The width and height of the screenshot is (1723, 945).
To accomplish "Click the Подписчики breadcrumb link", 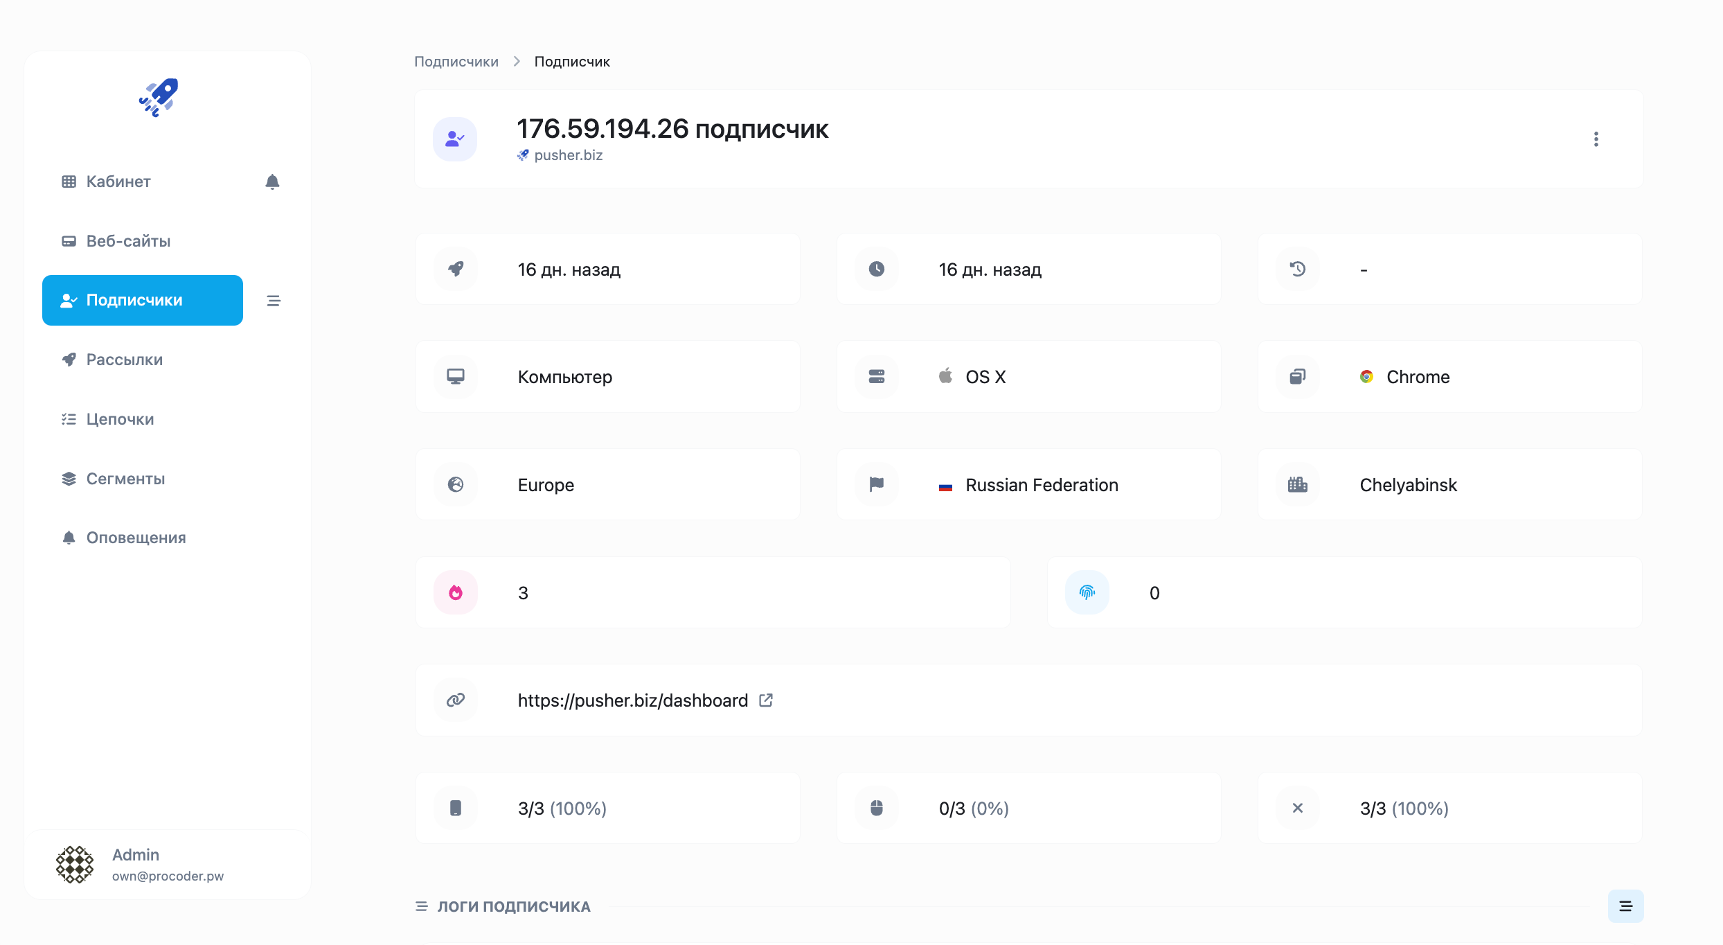I will click(x=456, y=62).
